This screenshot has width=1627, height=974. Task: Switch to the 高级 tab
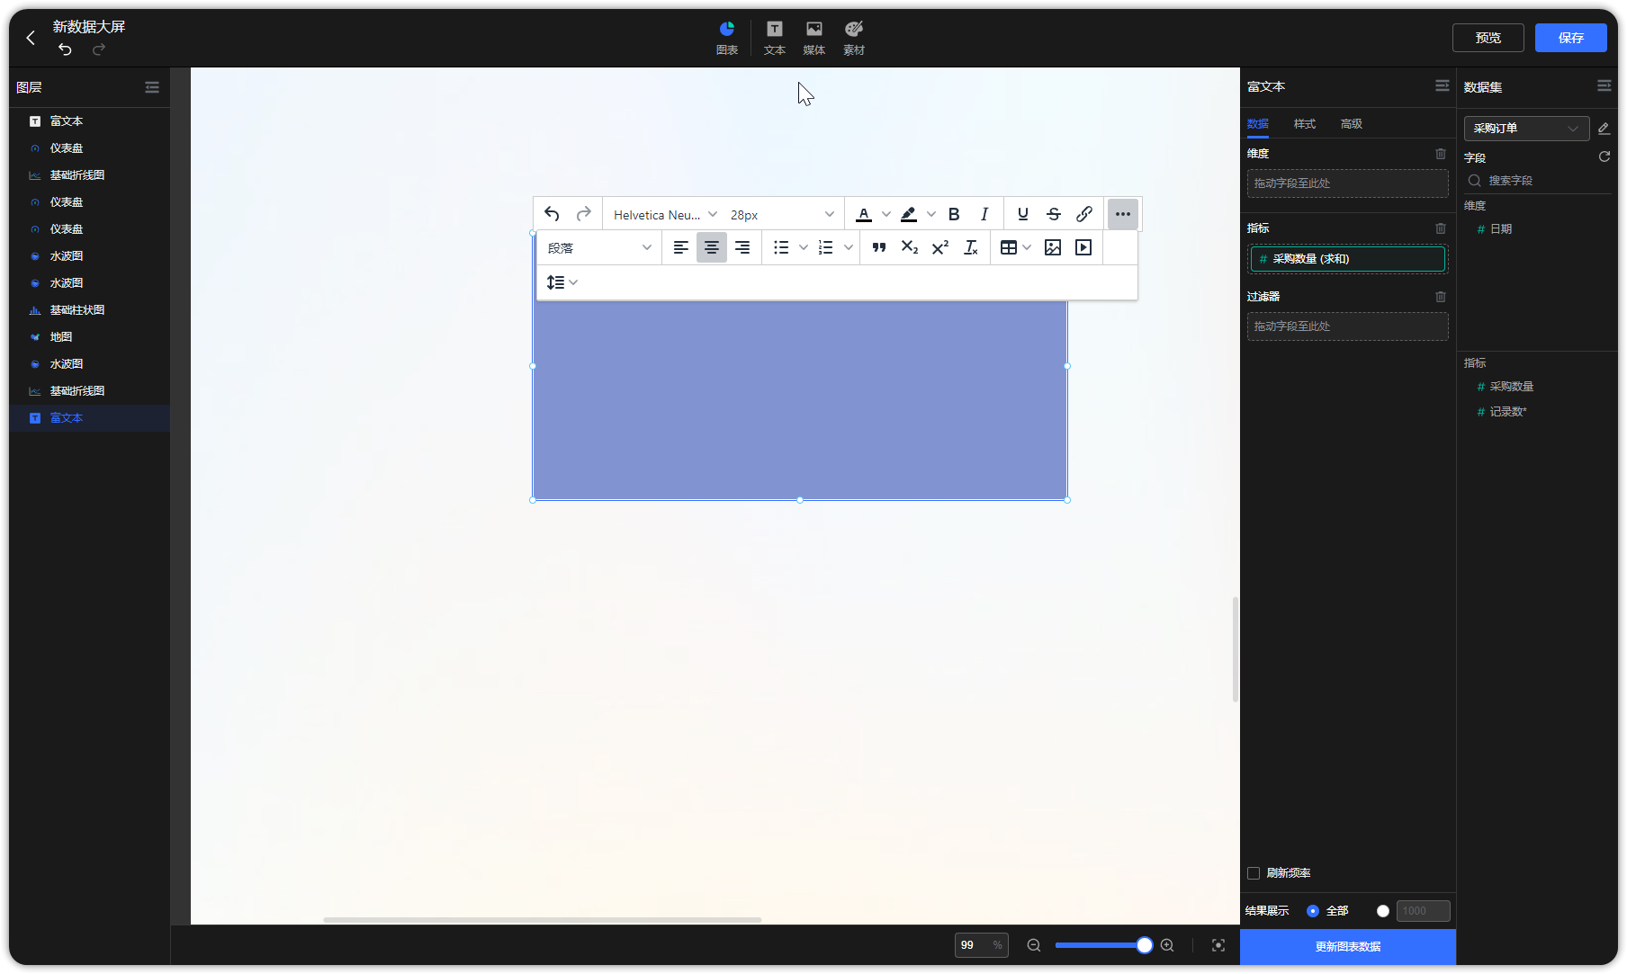[1352, 124]
